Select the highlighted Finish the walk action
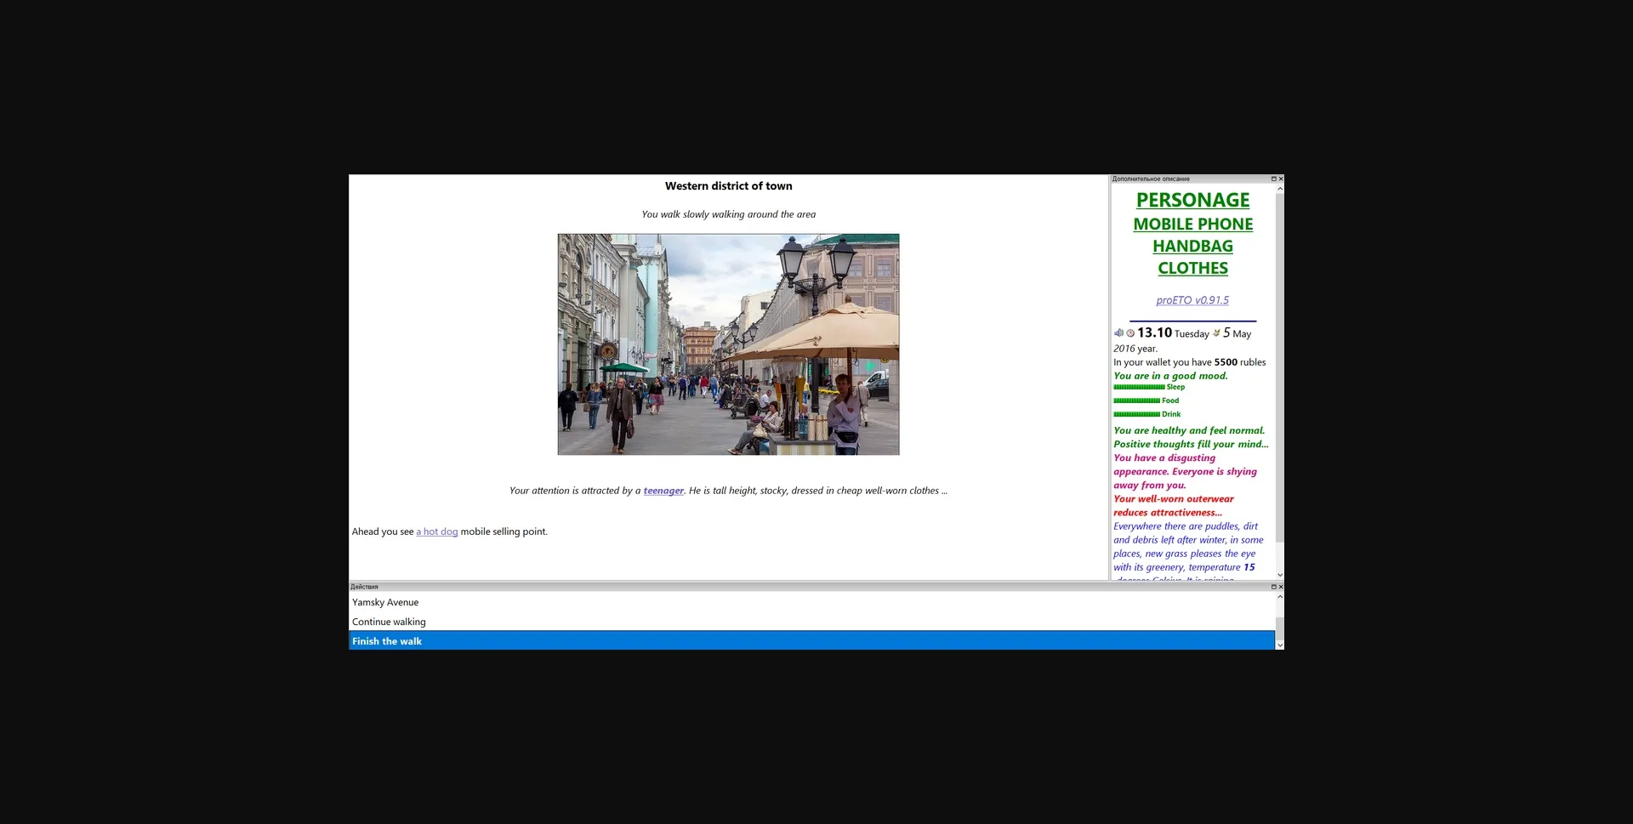 click(x=387, y=641)
